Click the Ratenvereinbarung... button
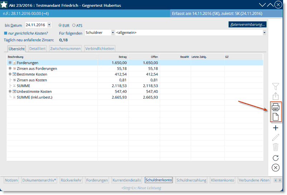The width and height of the screenshot is (287, 195). [248, 25]
